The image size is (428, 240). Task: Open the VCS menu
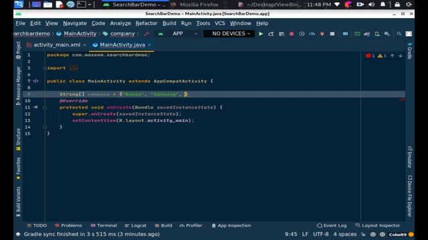pyautogui.click(x=220, y=23)
